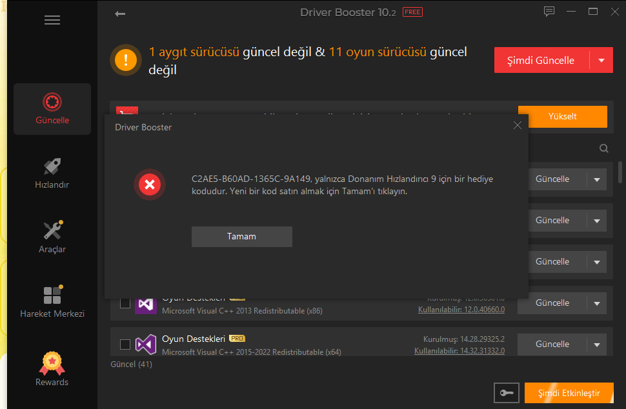Image resolution: width=626 pixels, height=409 pixels.
Task: Click text Microsoft Visual C++ 2015-2022 Redistributable (x64)
Action: (x=252, y=352)
